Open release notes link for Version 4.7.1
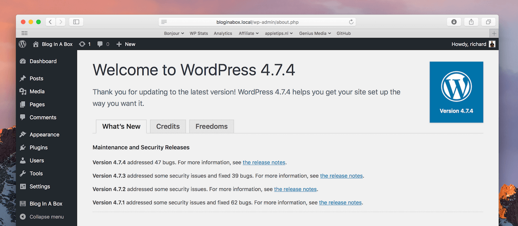Image resolution: width=518 pixels, height=226 pixels. 340,202
